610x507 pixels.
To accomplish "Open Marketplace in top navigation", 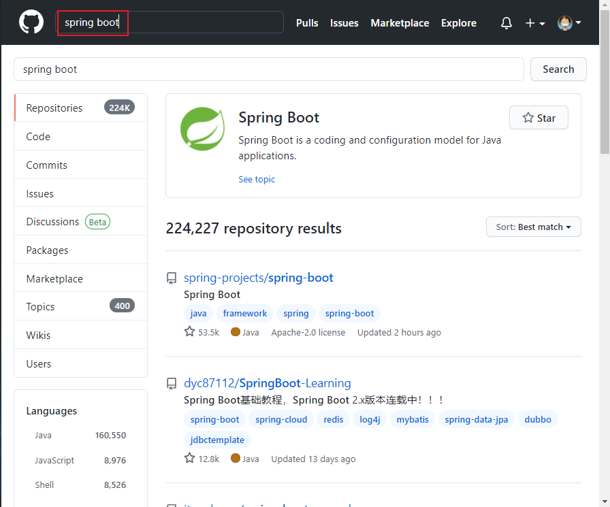I will (400, 23).
